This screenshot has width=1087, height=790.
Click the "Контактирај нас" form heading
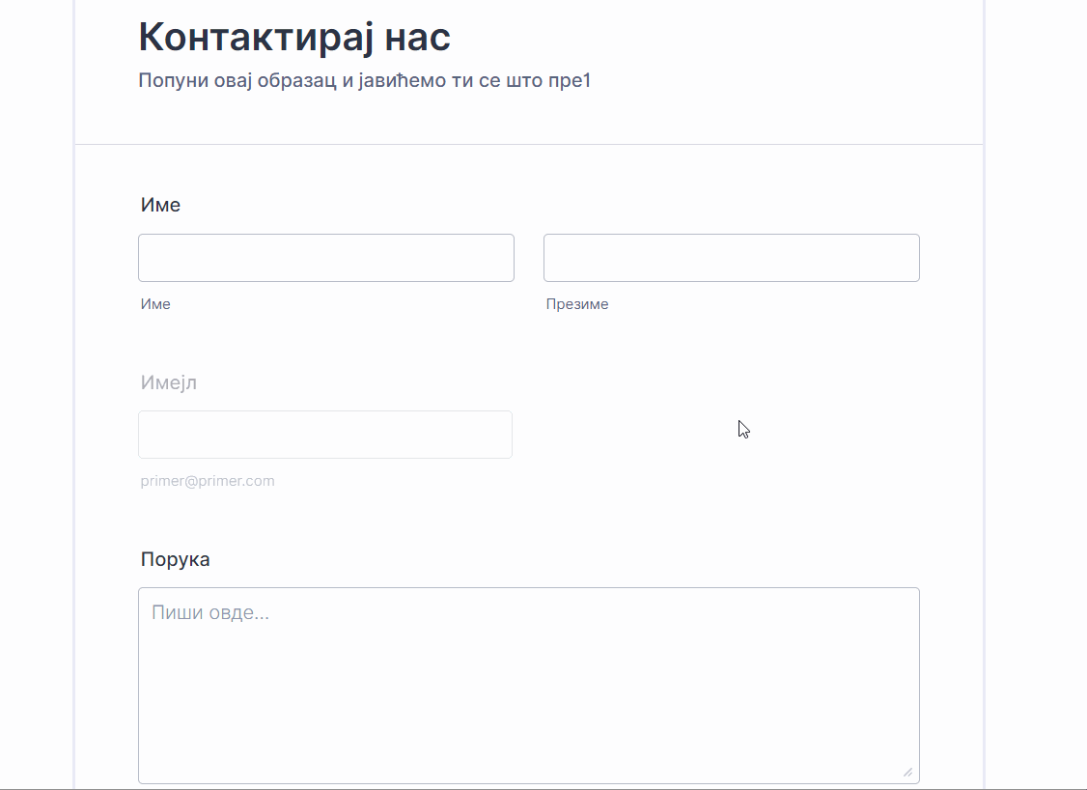294,38
